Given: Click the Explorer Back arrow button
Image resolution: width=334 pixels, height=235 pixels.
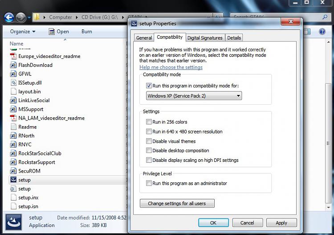Looking at the screenshot, I should click(9, 17).
